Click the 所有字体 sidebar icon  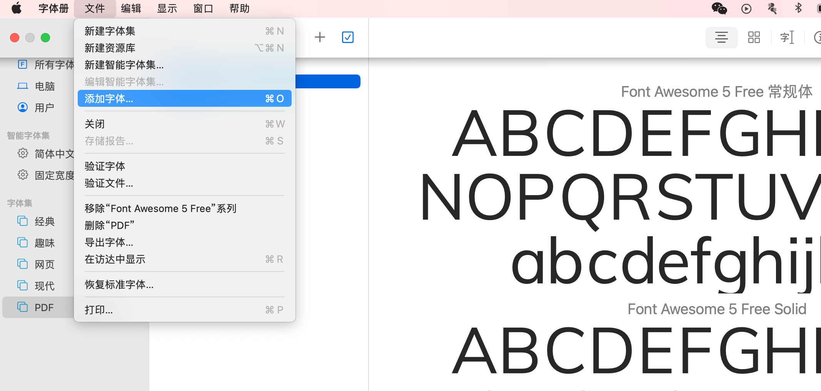click(23, 64)
